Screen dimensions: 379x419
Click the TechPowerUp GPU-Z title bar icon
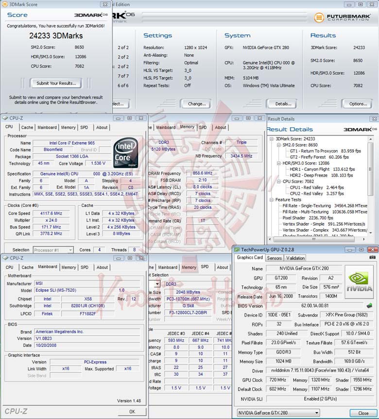coord(237,250)
